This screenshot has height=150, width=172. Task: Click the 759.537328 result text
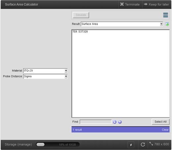[x=80, y=32]
